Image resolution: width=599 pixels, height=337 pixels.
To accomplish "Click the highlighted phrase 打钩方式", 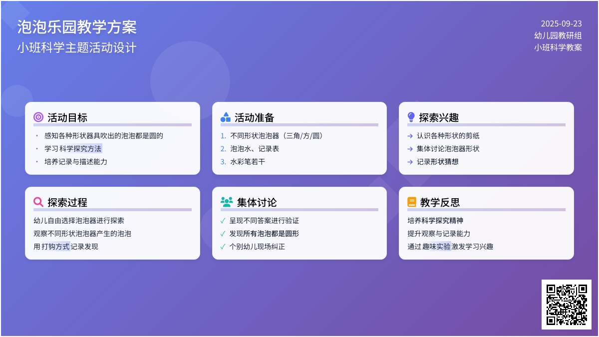I will tap(55, 247).
